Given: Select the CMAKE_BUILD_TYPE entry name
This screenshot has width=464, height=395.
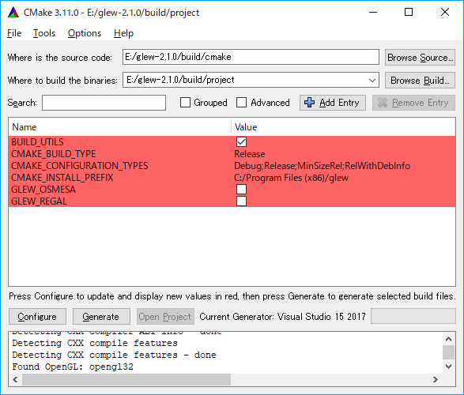Looking at the screenshot, I should 54,154.
